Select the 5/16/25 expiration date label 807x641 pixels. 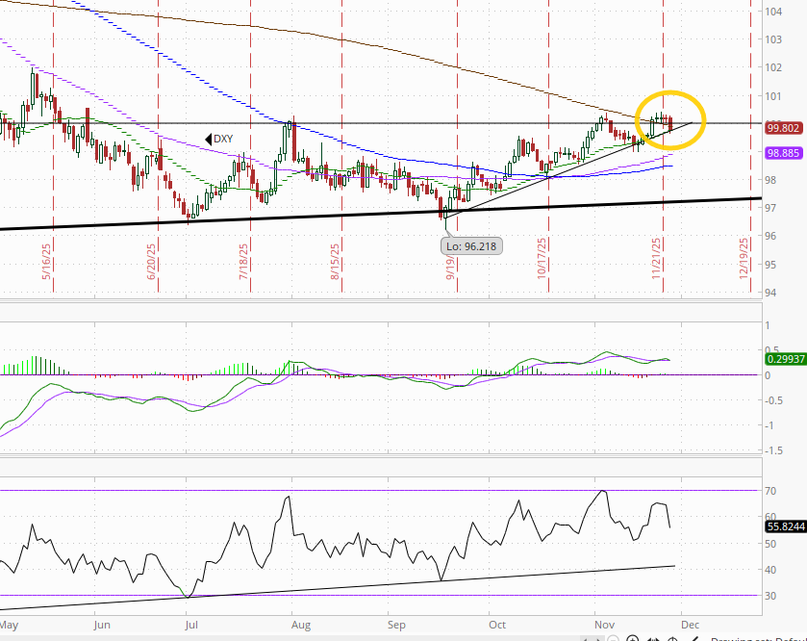pos(46,262)
